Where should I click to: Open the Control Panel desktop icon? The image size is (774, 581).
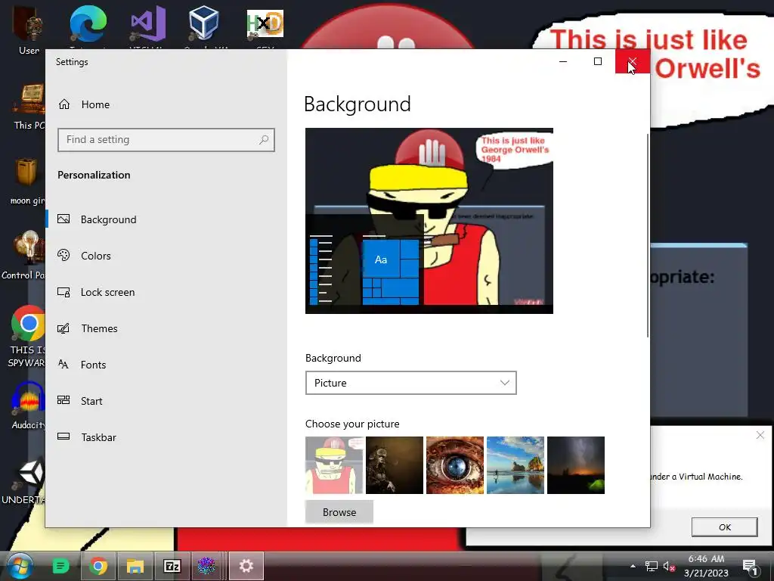(x=23, y=256)
